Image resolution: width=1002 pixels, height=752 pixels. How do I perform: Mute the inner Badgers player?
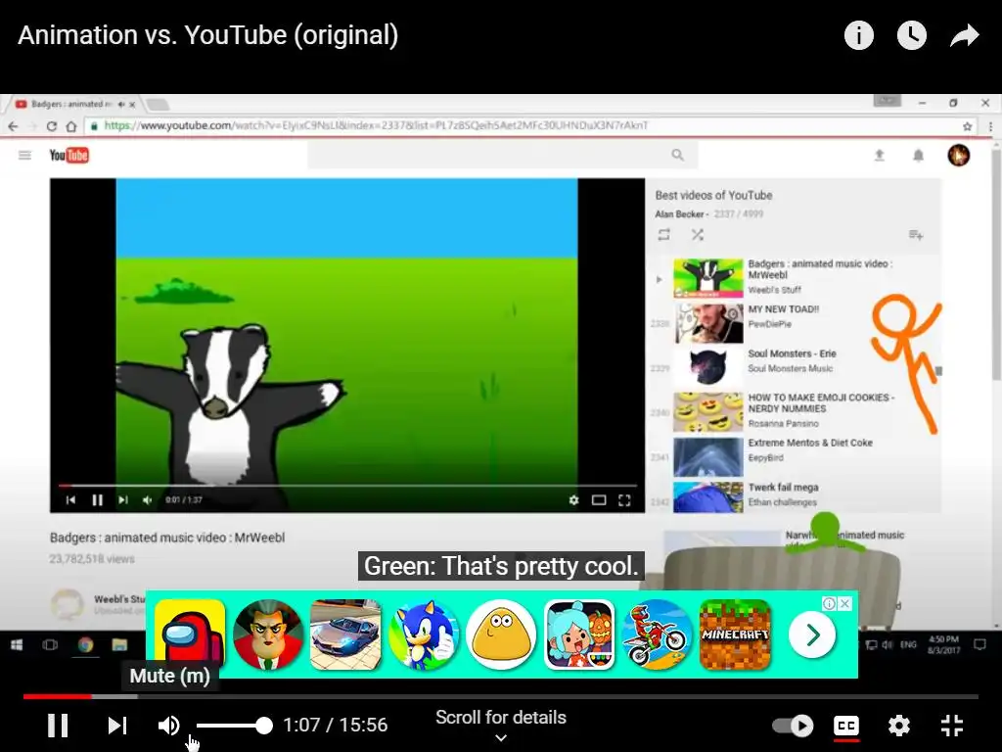[x=147, y=499]
